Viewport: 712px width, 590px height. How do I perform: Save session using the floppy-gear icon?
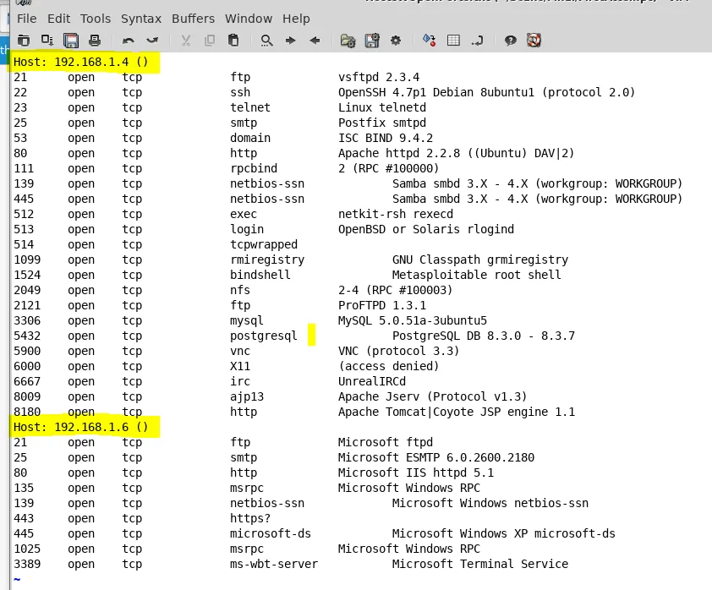click(x=372, y=41)
